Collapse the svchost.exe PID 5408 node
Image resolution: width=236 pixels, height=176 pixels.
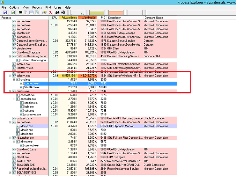click(x=10, y=122)
